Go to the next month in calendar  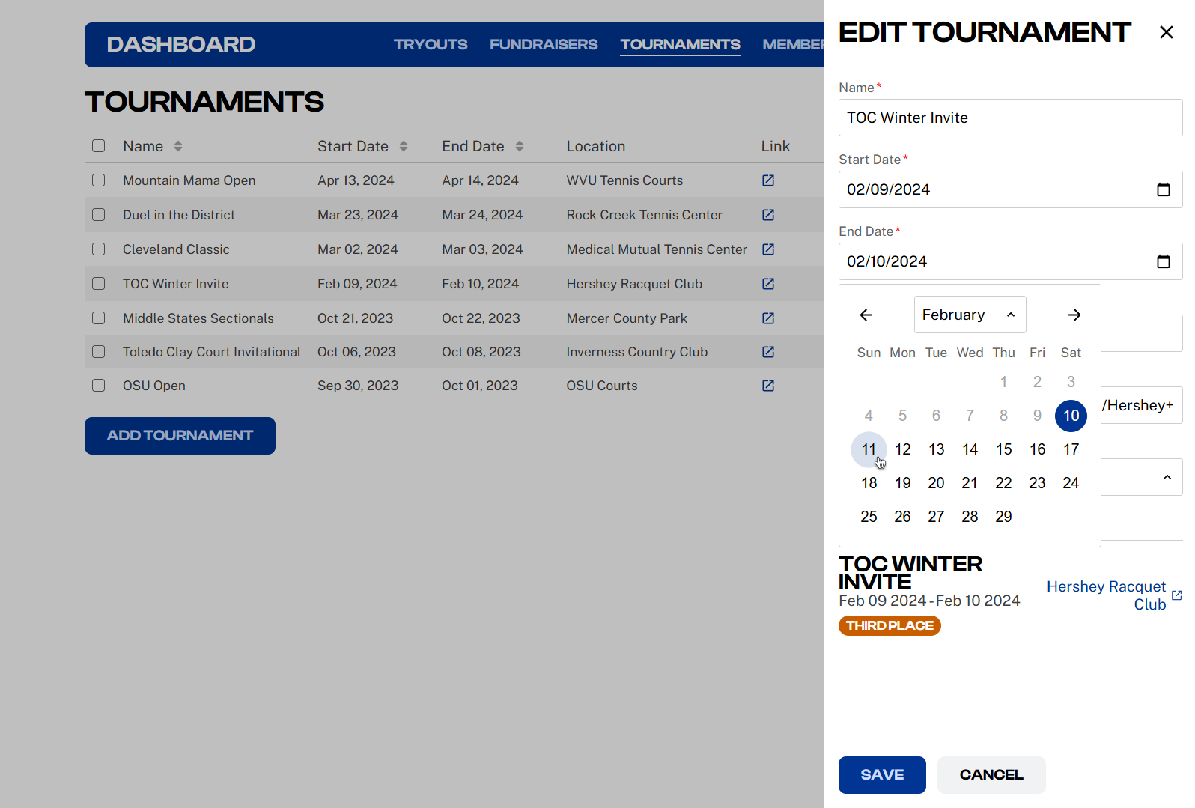click(x=1074, y=315)
